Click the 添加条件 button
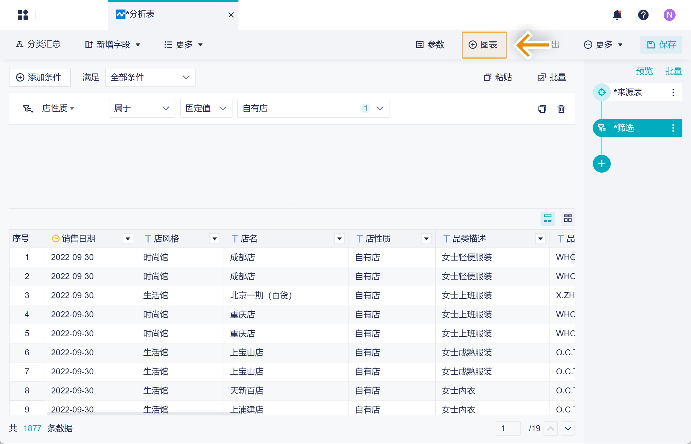The image size is (691, 444). (x=40, y=77)
